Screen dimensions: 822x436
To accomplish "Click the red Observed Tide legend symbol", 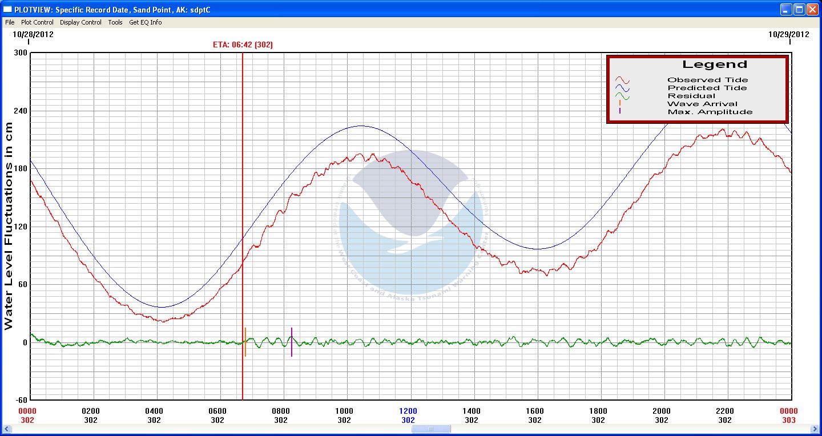I will coord(622,80).
